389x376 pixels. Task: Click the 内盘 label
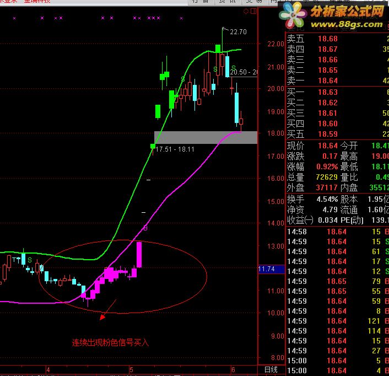349,187
